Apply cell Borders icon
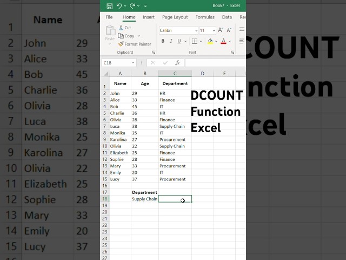The image size is (346, 260). (x=195, y=41)
